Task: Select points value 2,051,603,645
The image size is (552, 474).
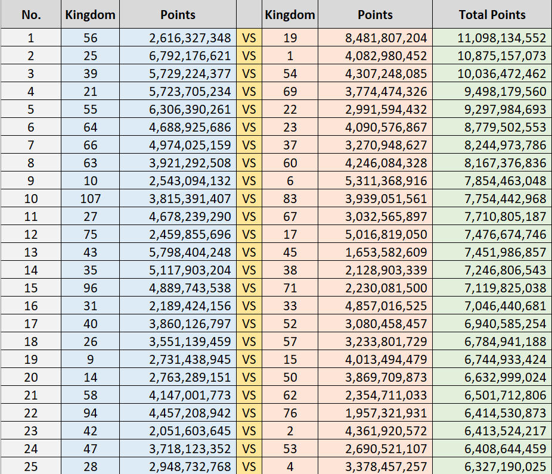Action: (178, 432)
